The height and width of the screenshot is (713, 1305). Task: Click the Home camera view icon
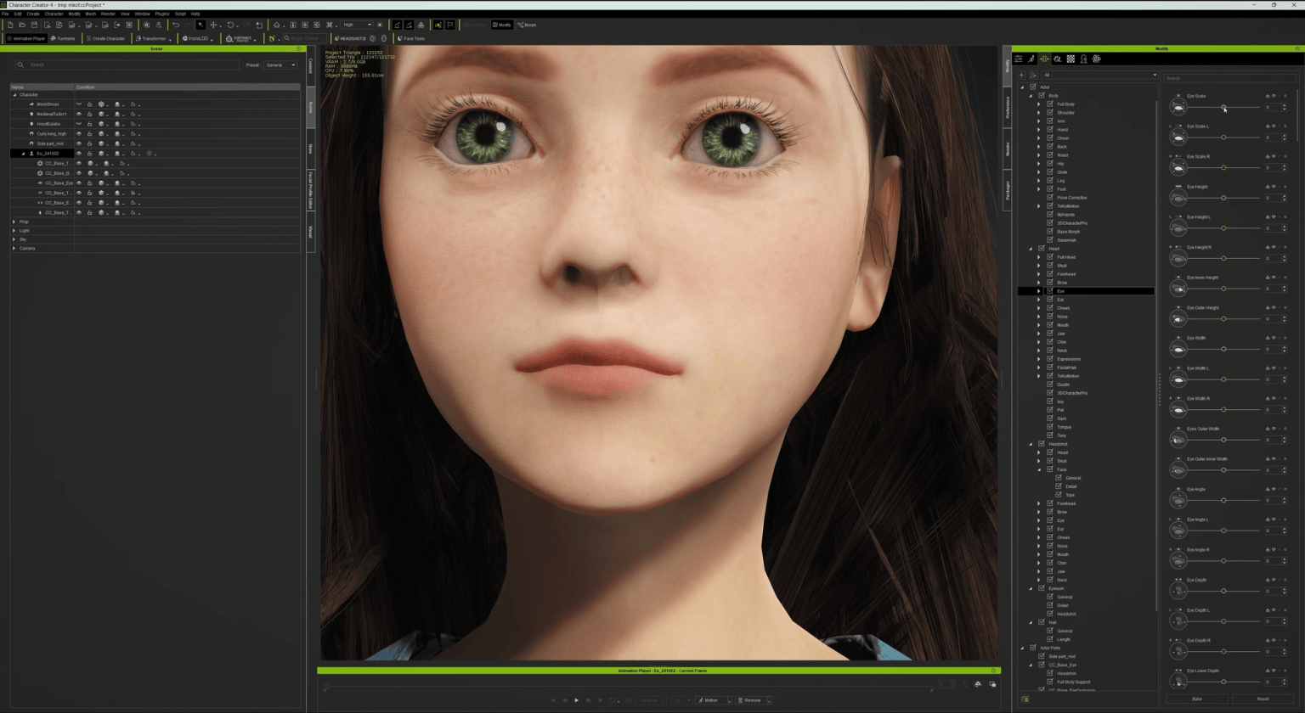[x=276, y=25]
